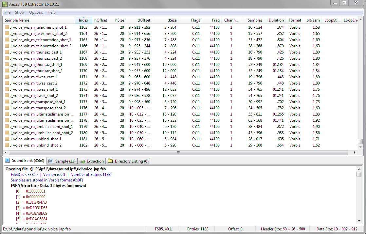Select row J_voice_wiz_m_ultimatedimension_ index 1178
The image size is (366, 234).
[x=180, y=120]
